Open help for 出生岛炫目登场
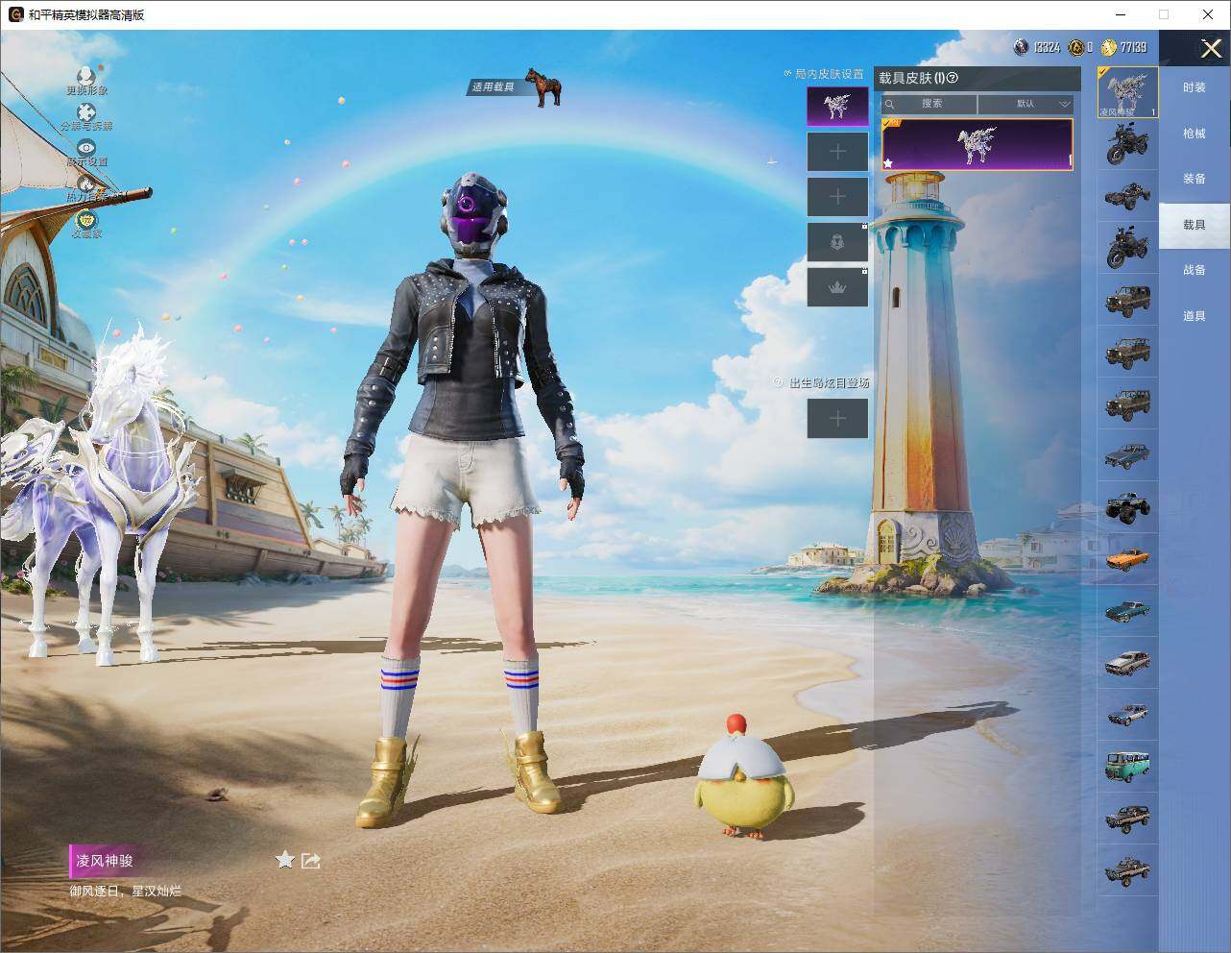1231x953 pixels. pos(779,382)
